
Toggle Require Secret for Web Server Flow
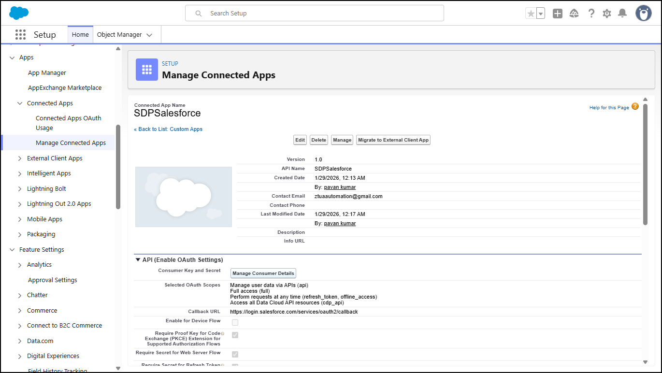coord(235,354)
